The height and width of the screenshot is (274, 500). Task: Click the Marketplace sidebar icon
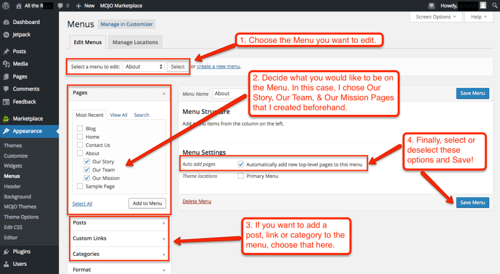[x=6, y=119]
